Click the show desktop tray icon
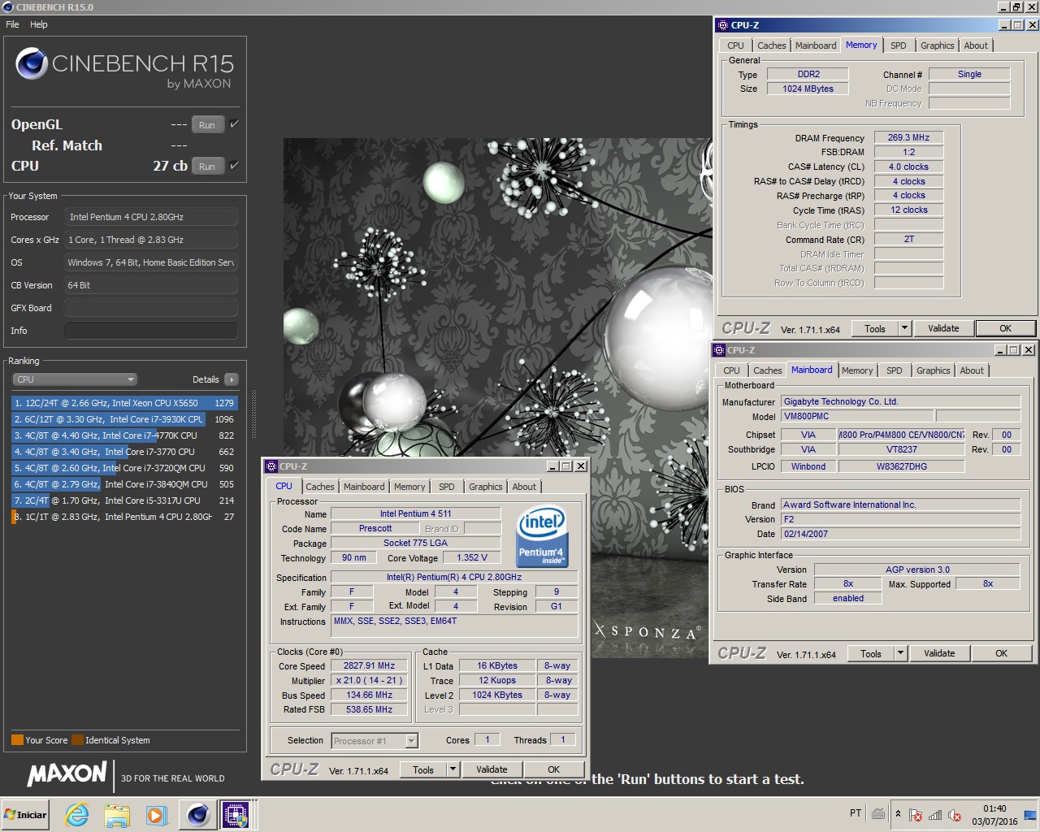Viewport: 1040px width, 832px height. [1030, 815]
